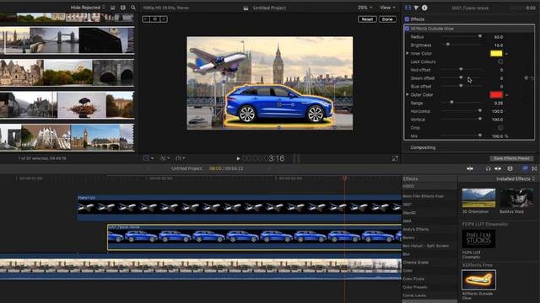Click the center keyframe control above the viewer
The height and width of the screenshot is (303, 540).
(155, 19)
